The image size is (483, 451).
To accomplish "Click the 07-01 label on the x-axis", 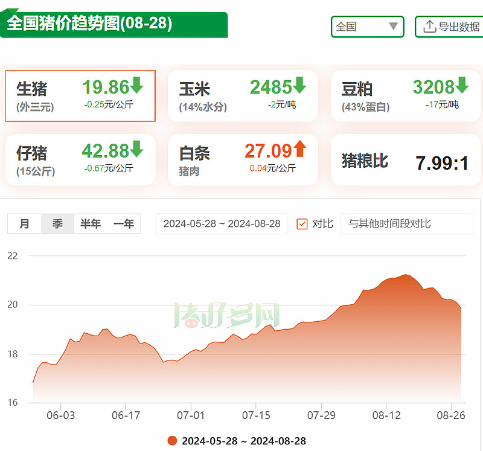I will click(x=191, y=415).
